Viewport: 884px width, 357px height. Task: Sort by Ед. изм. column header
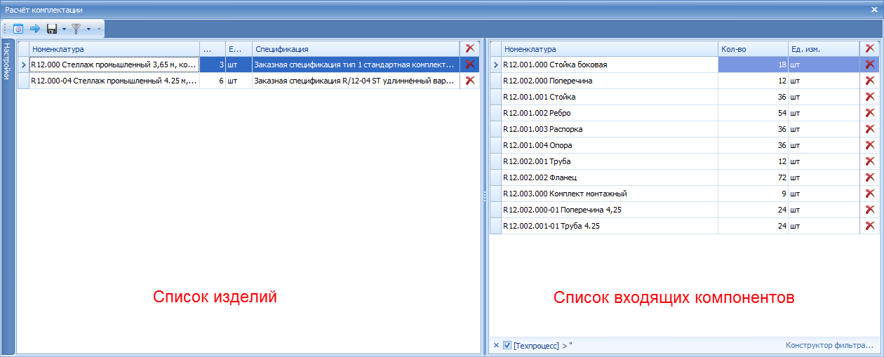click(824, 49)
